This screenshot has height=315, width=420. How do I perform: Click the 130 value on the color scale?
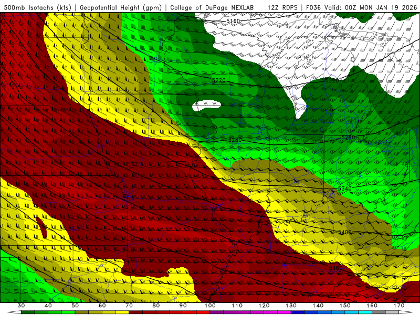(291, 306)
